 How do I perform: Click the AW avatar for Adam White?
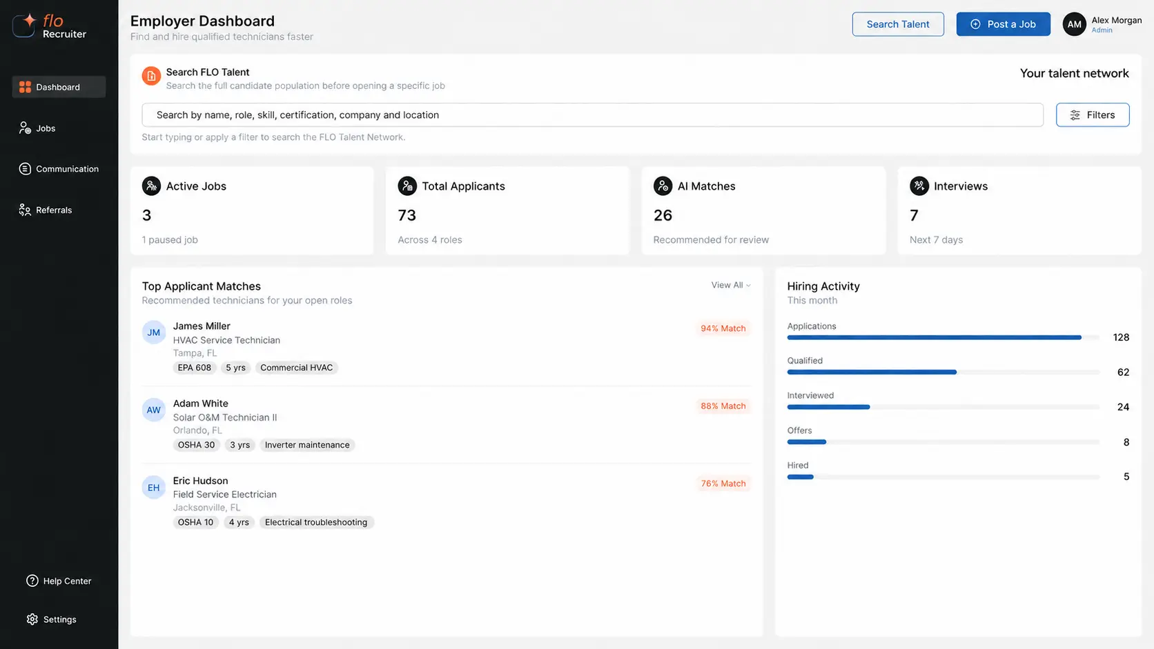154,410
